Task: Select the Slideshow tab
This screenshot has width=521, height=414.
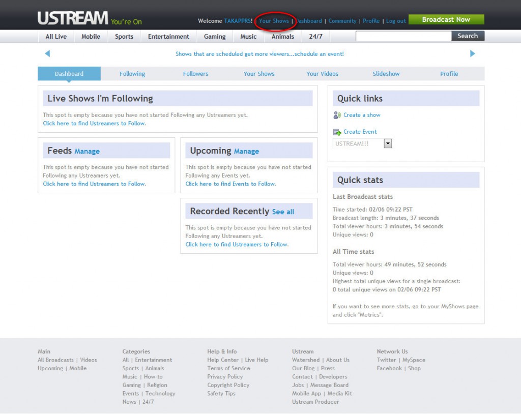Action: pyautogui.click(x=386, y=74)
